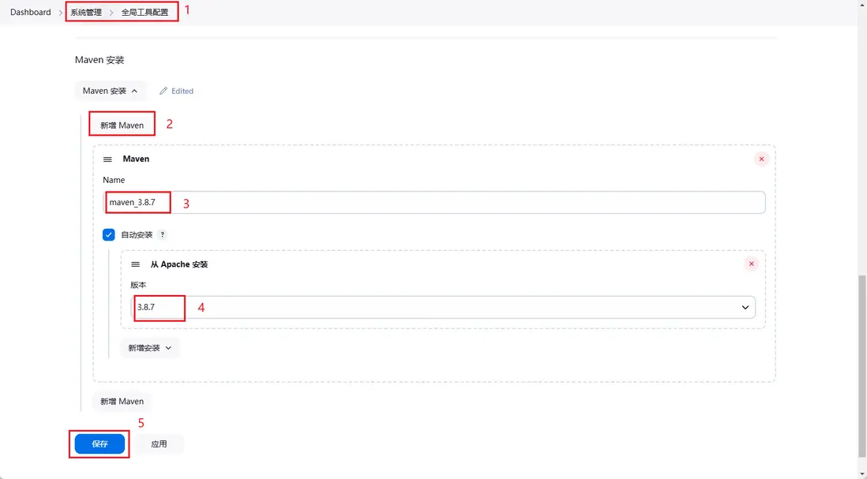Click the breadcrumb arrow after Dashboard
This screenshot has height=479, width=867.
click(x=61, y=13)
